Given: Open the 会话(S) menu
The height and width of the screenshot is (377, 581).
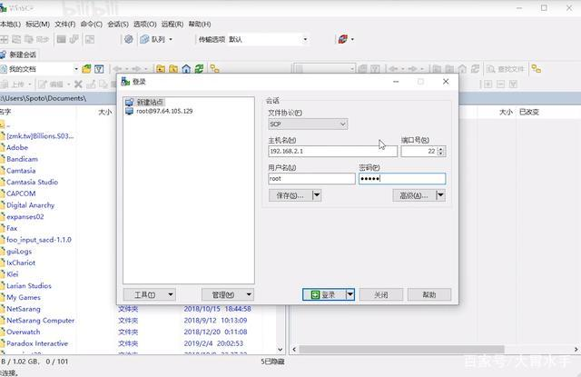Looking at the screenshot, I should pyautogui.click(x=118, y=25).
